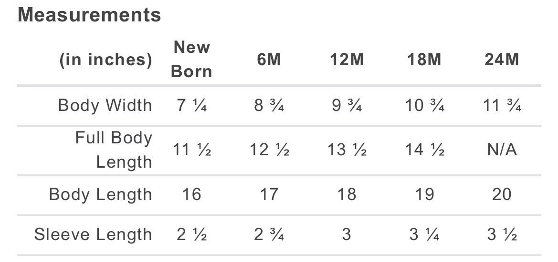
Task: Click the (in inches) header cell
Action: pyautogui.click(x=105, y=60)
